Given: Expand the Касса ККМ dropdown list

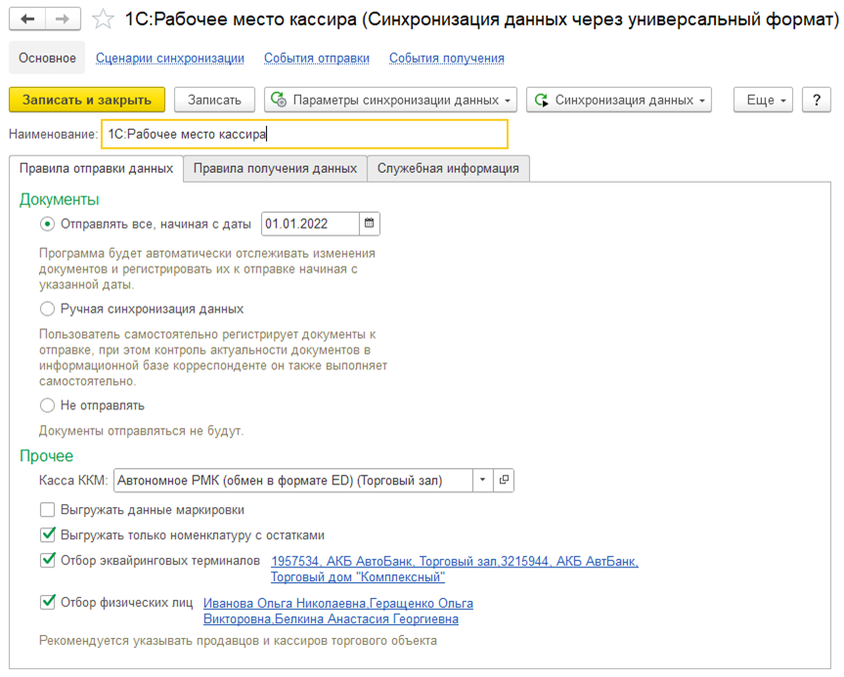Looking at the screenshot, I should pos(483,481).
